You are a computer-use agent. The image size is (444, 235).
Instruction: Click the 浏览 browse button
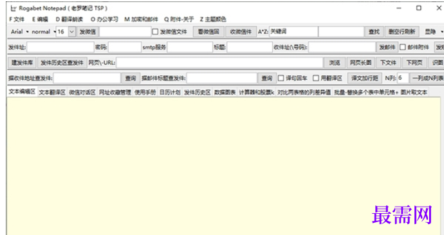tap(335, 62)
